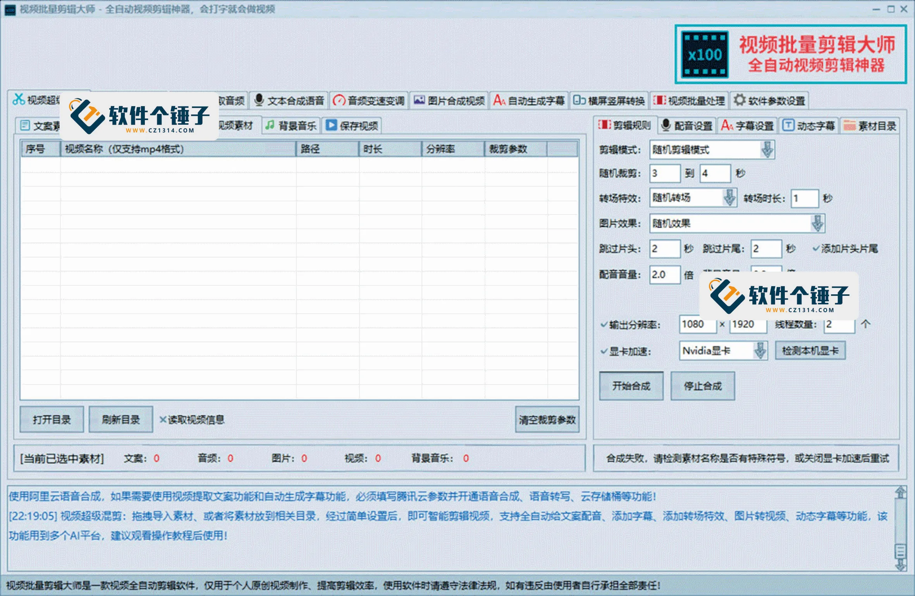915x596 pixels.
Task: Click the 视频名称 column header
Action: [178, 149]
